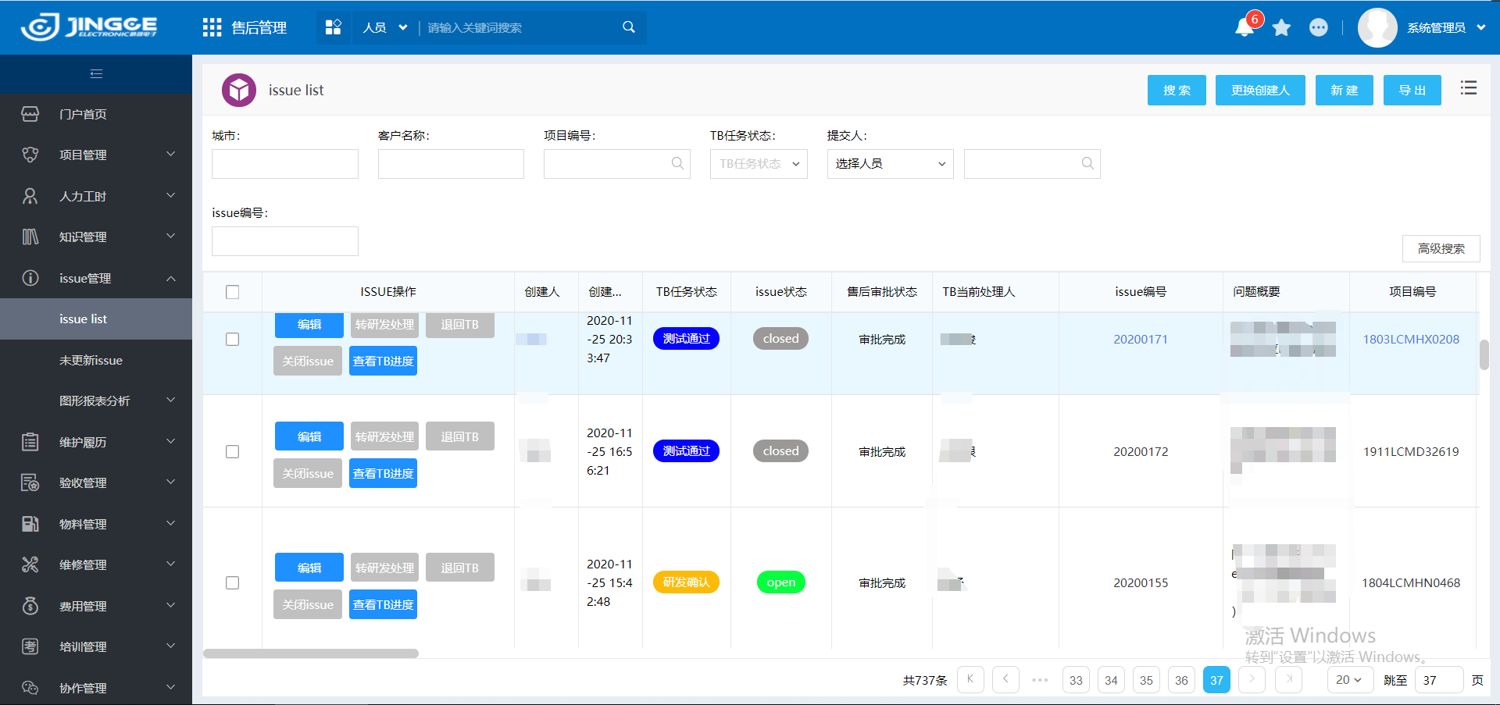The height and width of the screenshot is (705, 1500).
Task: Click the magnifier in 项目编号 field
Action: tap(677, 163)
